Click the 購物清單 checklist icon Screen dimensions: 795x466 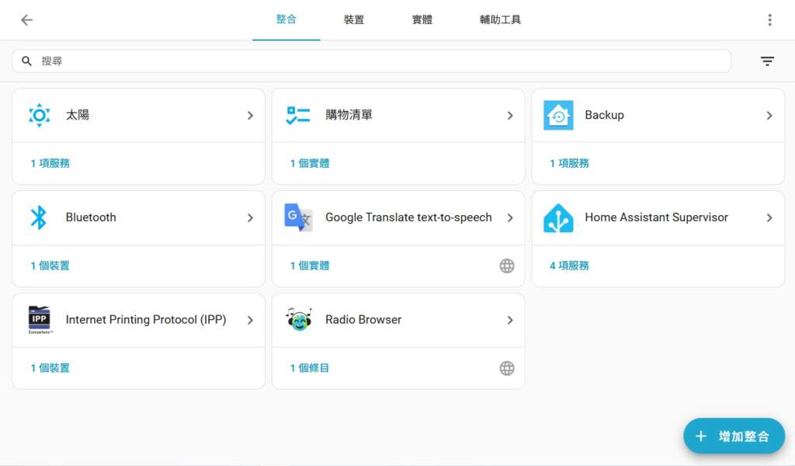pyautogui.click(x=298, y=115)
